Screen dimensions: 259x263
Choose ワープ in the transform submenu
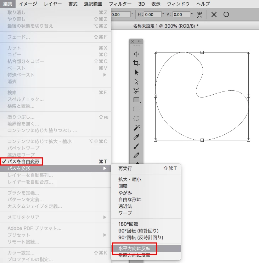[146, 213]
